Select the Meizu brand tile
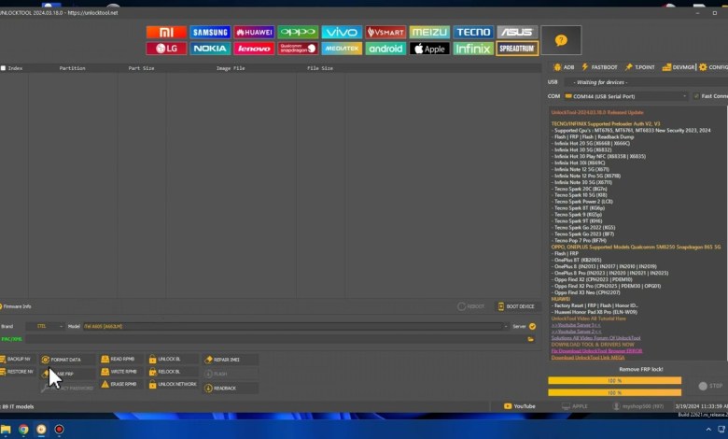The width and height of the screenshot is (728, 439). [429, 32]
